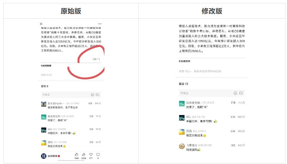Open 西风's yellow avatar in 原始版
Viewport: 287px width, 164px height.
tap(44, 143)
